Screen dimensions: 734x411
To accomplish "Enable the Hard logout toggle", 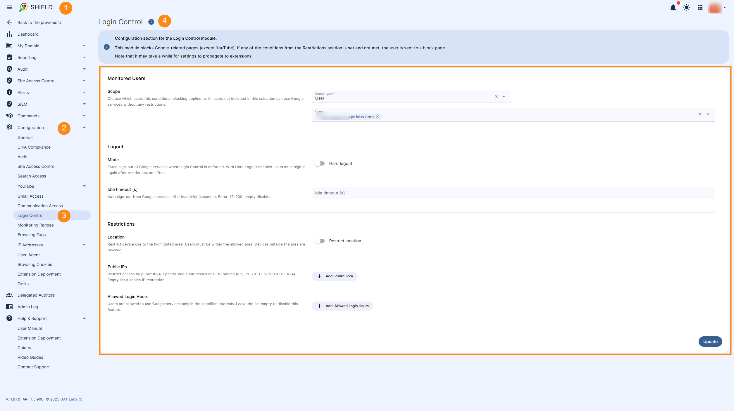I will click(320, 163).
